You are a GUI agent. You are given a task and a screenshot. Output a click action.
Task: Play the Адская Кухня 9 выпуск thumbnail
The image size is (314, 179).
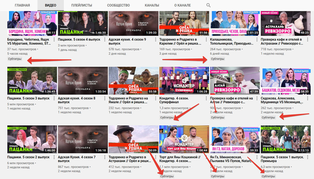(x=134, y=23)
